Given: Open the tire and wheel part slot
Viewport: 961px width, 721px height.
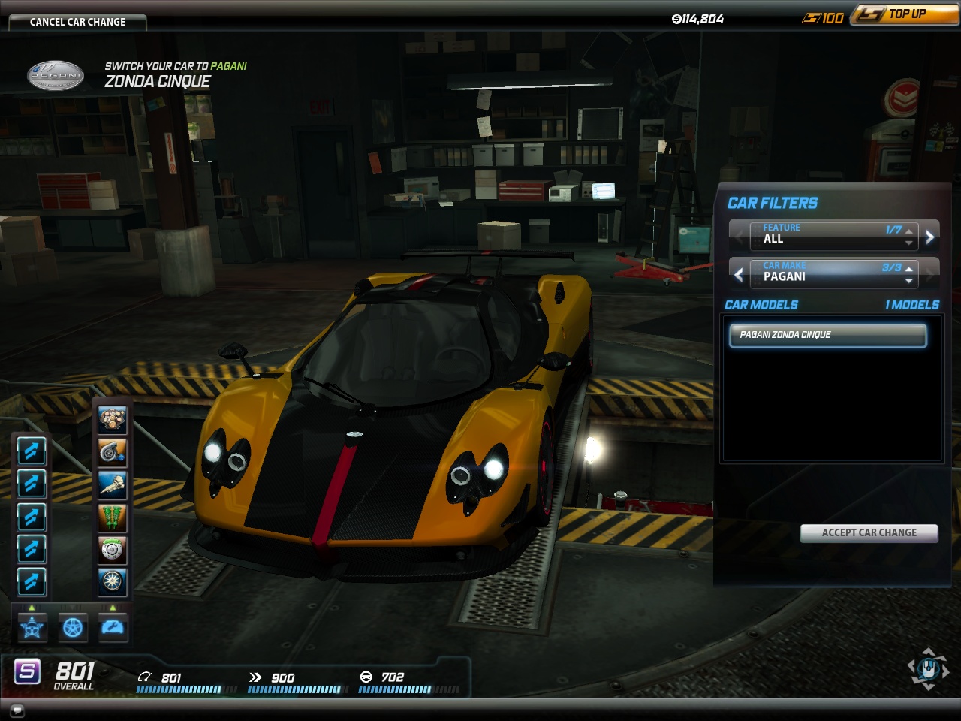Looking at the screenshot, I should (113, 581).
